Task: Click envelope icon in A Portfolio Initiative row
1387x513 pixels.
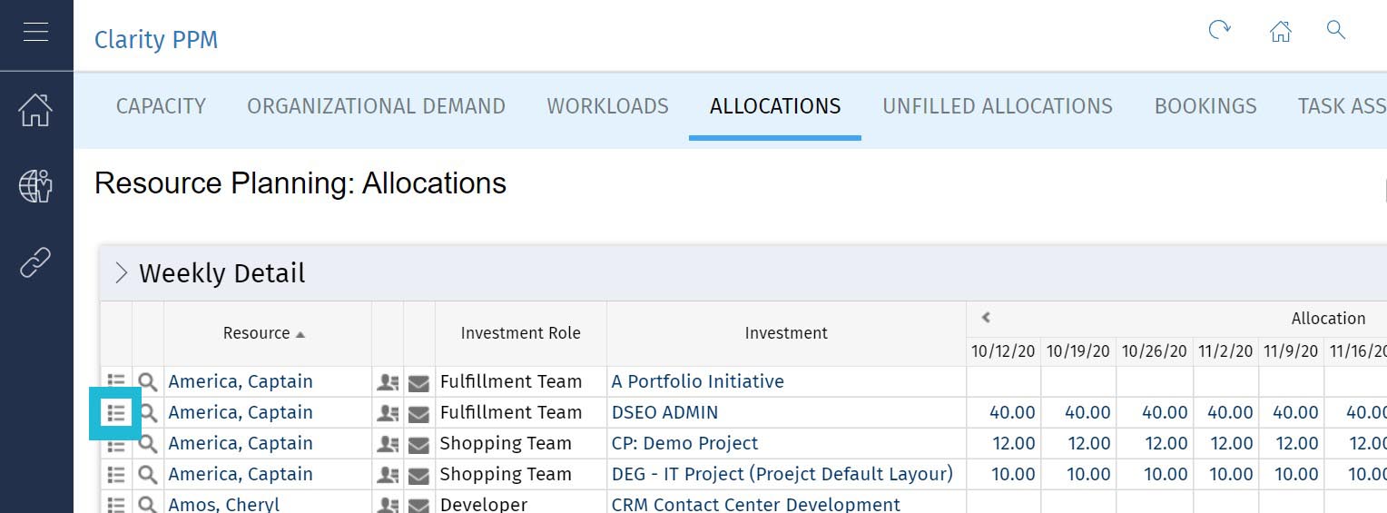Action: (418, 383)
